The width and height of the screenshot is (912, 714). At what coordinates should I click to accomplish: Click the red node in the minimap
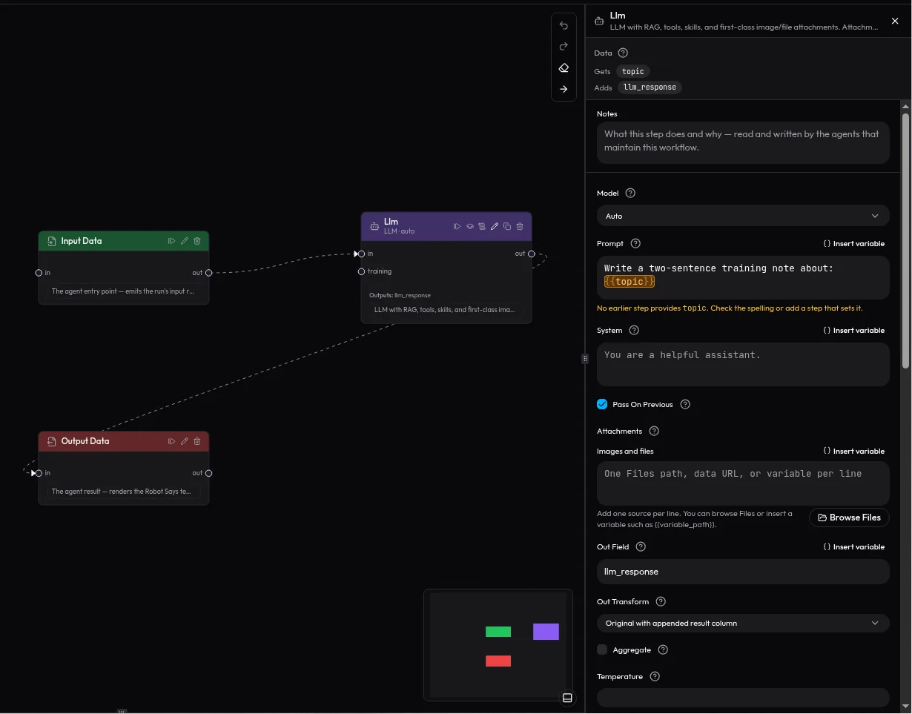(498, 661)
